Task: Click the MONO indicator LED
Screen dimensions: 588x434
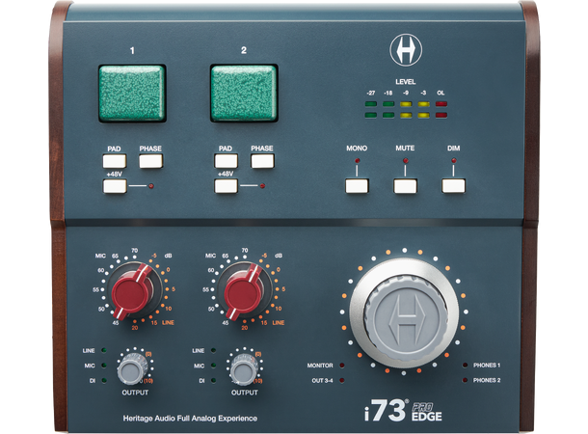Action: click(357, 160)
